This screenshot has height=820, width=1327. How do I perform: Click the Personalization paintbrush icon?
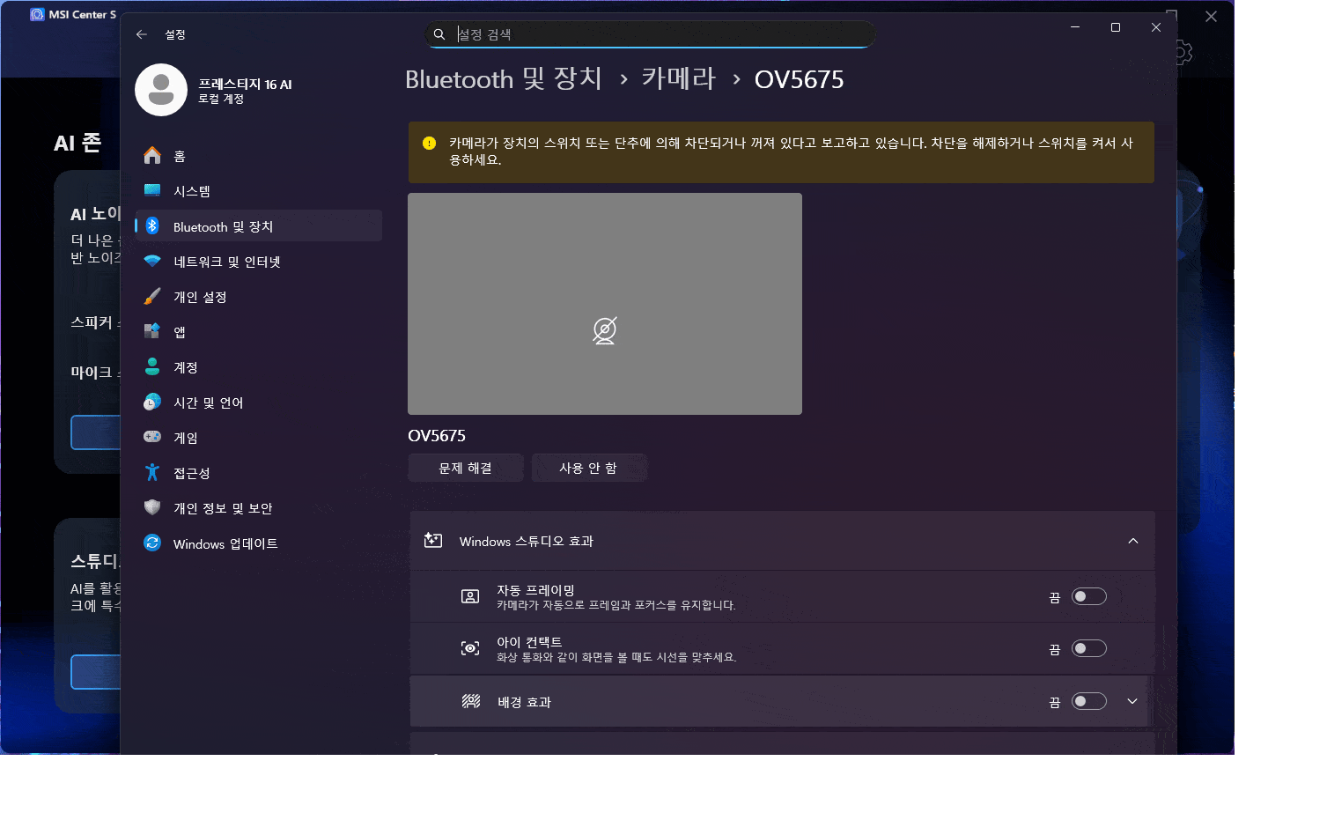[x=152, y=297]
